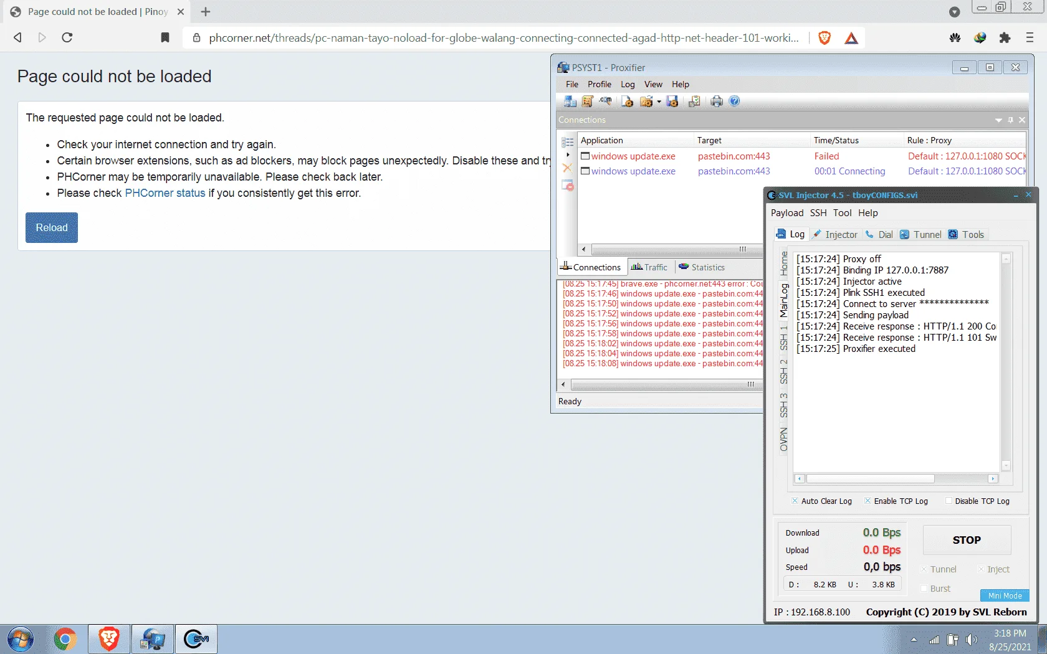Screen dimensions: 1047x654
Task: Open the SSH menu in SVL Injector
Action: coord(818,213)
